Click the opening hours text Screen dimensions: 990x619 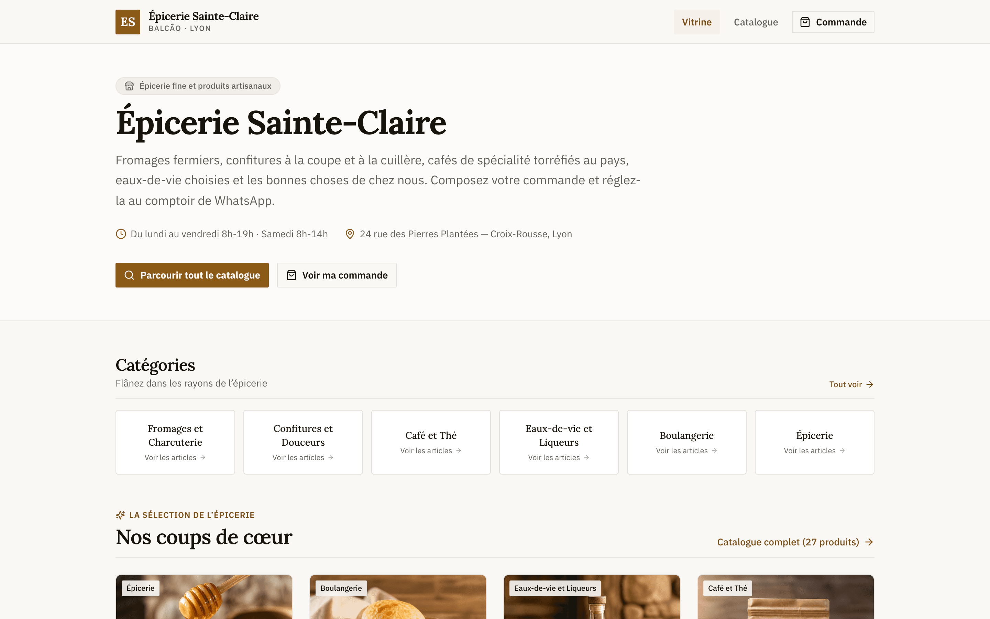click(x=229, y=234)
